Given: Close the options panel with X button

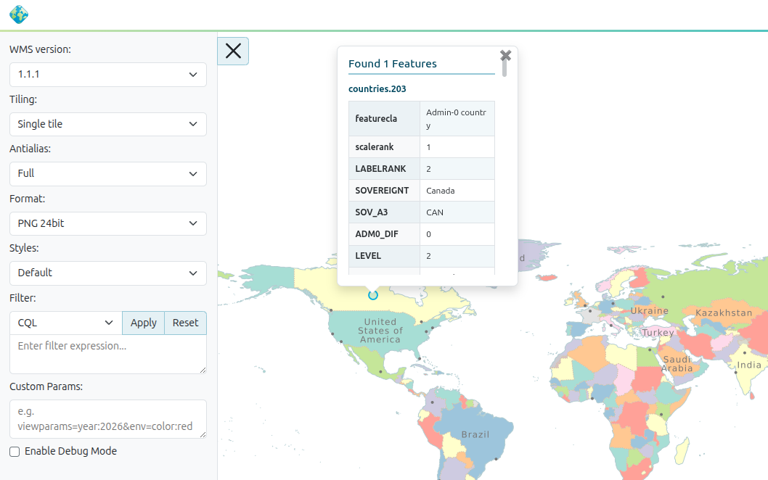Looking at the screenshot, I should pyautogui.click(x=233, y=51).
